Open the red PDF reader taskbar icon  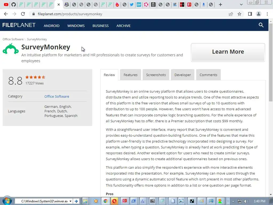pyautogui.click(x=125, y=201)
